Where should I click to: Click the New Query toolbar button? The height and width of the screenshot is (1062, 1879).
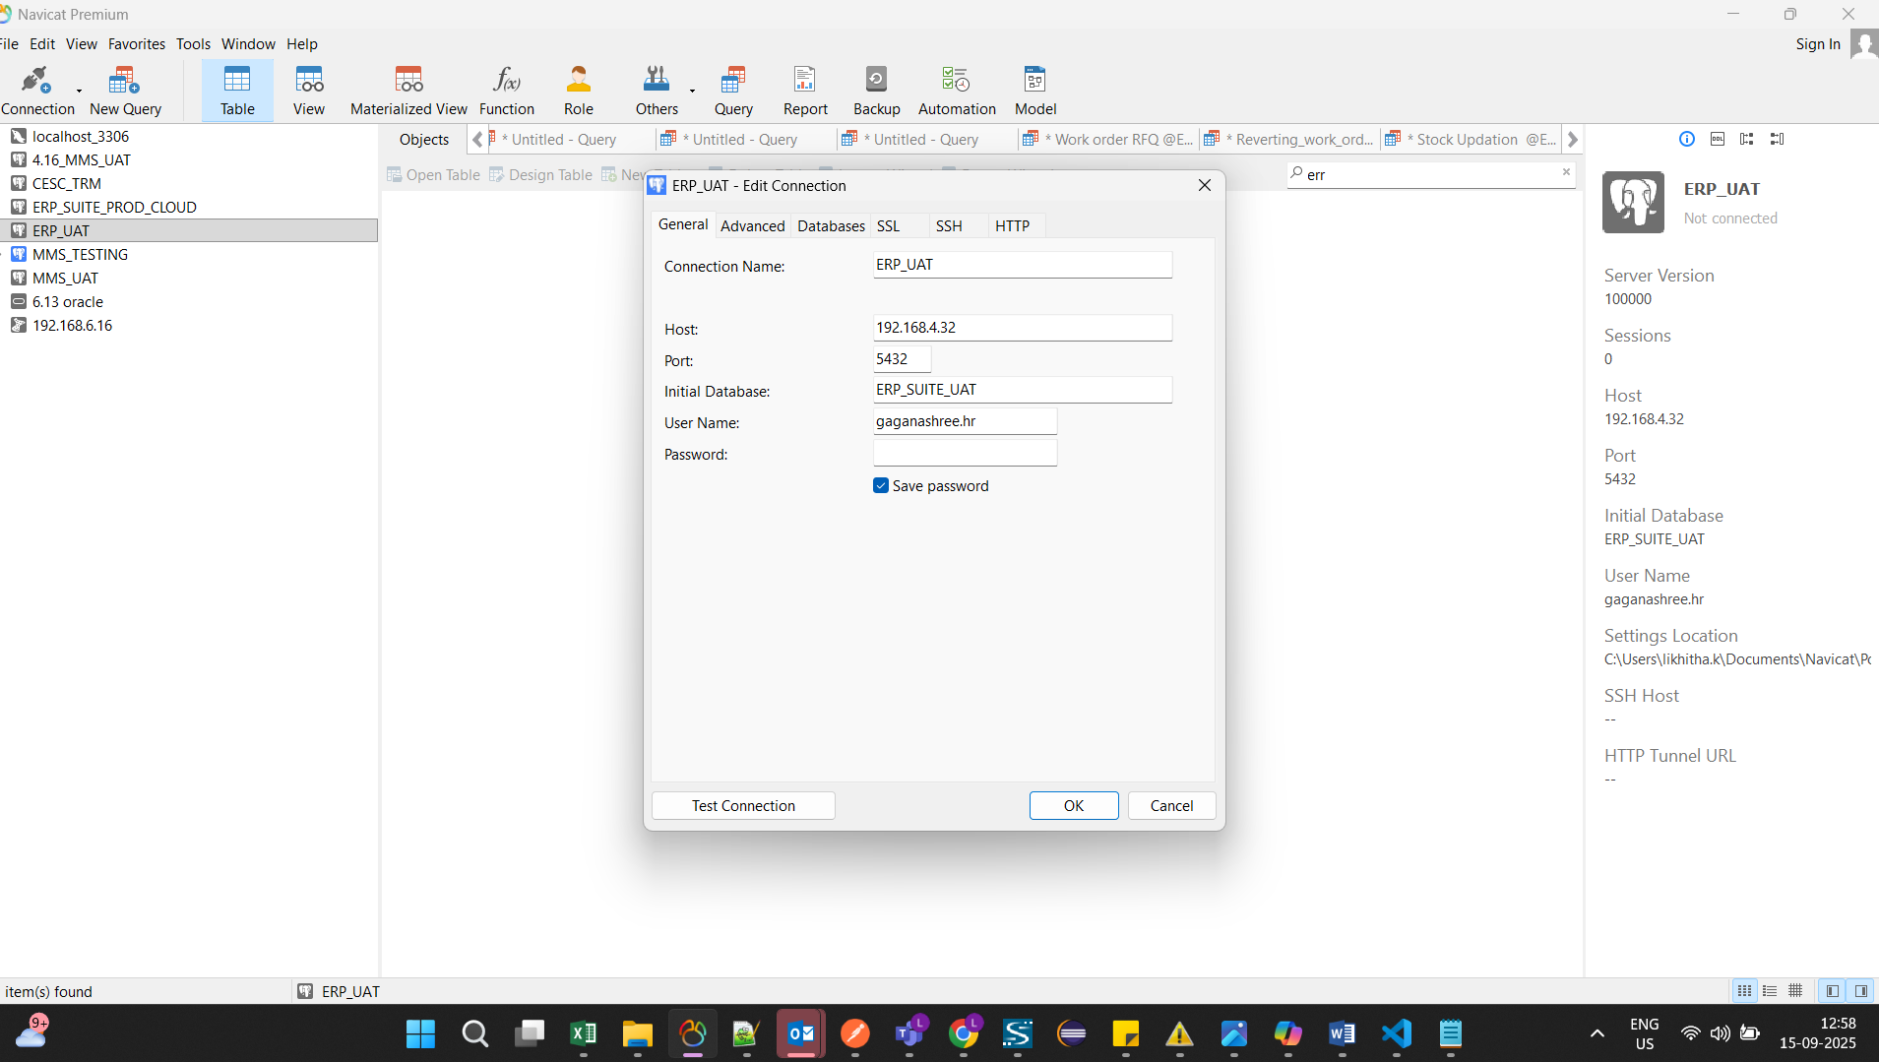point(125,90)
